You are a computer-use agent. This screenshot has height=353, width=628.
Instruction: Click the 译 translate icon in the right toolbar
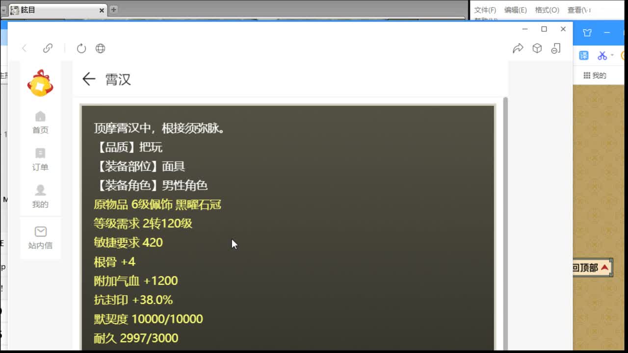[x=584, y=55]
